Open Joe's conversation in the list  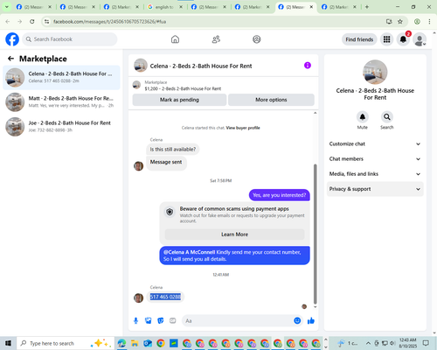pyautogui.click(x=61, y=127)
